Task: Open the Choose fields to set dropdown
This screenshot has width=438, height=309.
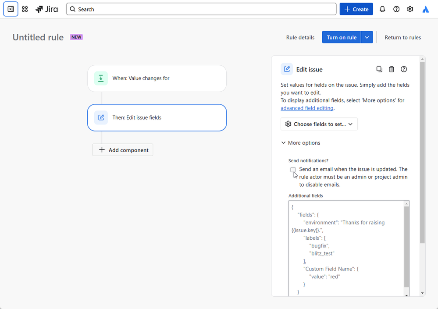Action: (x=319, y=124)
